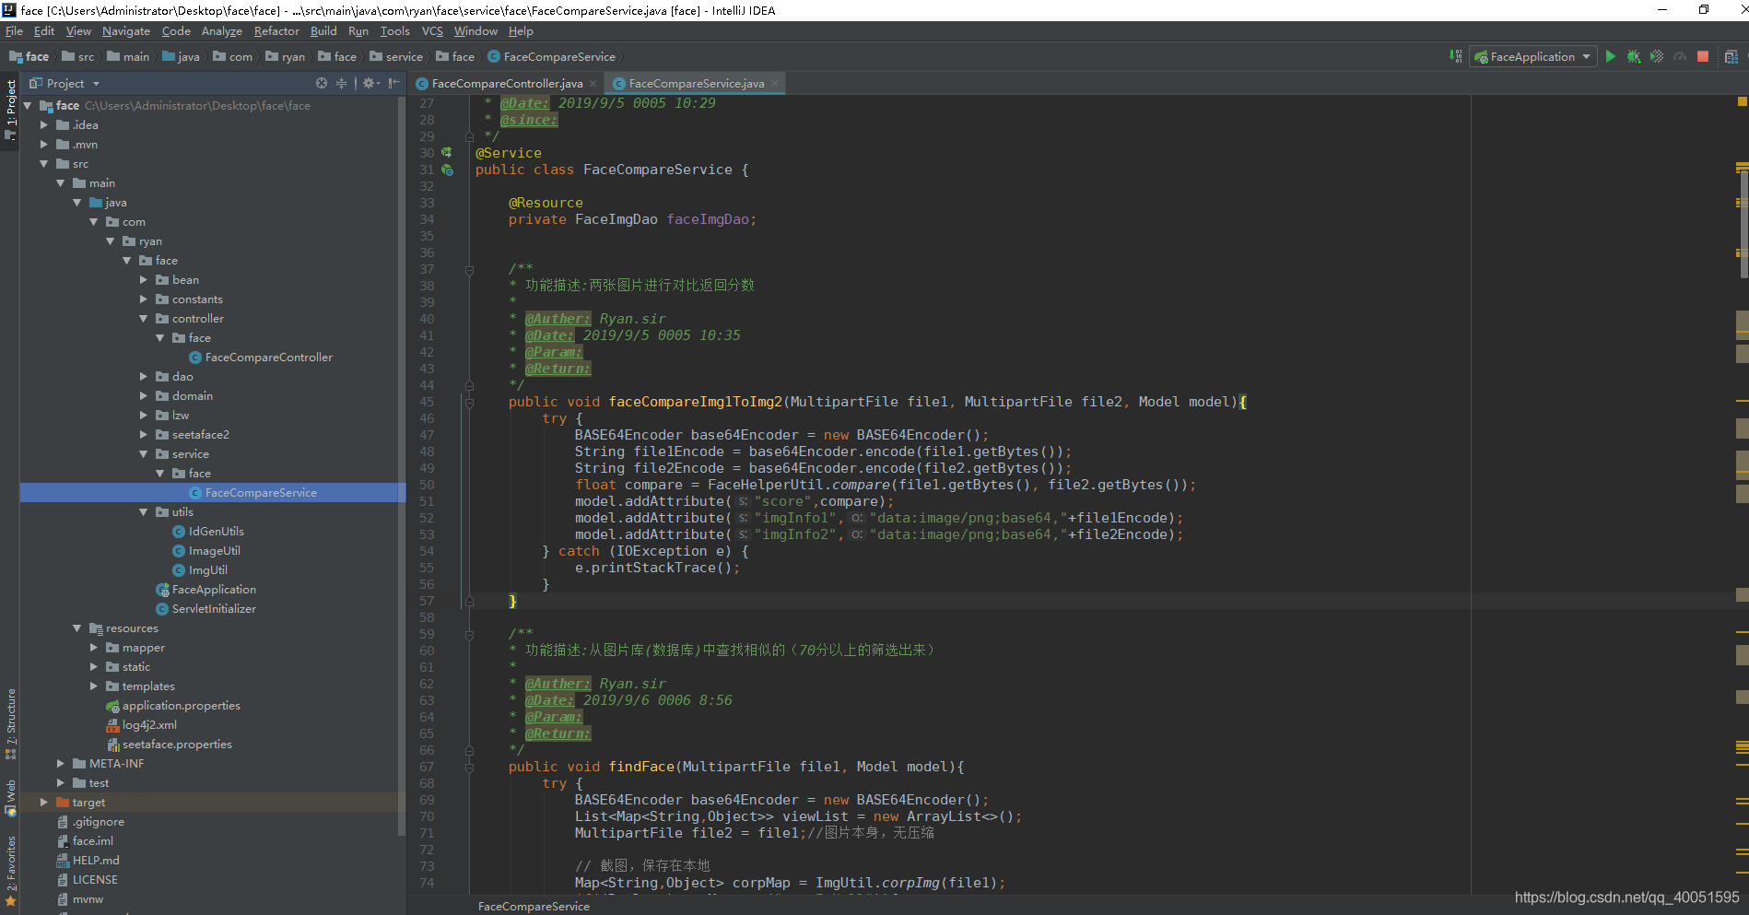
Task: Collapse all icon in Project panel
Action: [x=341, y=83]
